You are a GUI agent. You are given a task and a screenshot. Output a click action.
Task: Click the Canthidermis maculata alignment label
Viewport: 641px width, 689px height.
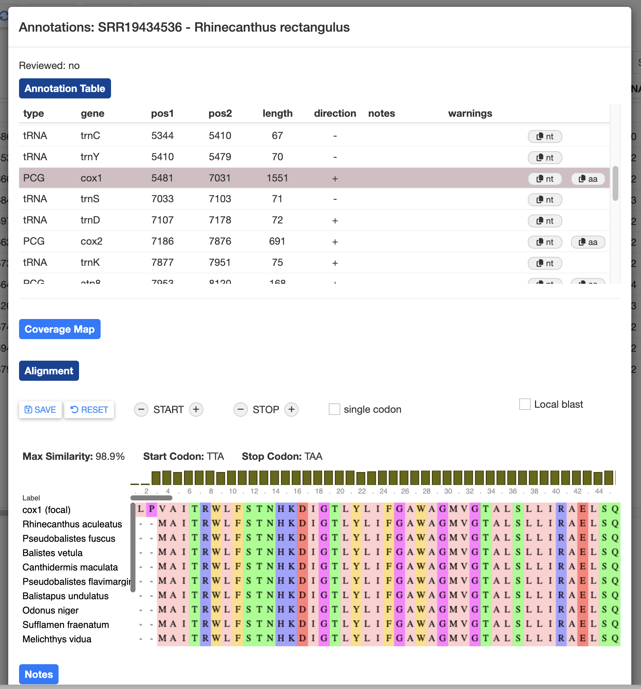click(70, 567)
